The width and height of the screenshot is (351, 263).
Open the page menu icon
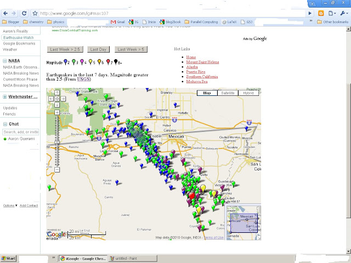[x=332, y=13]
